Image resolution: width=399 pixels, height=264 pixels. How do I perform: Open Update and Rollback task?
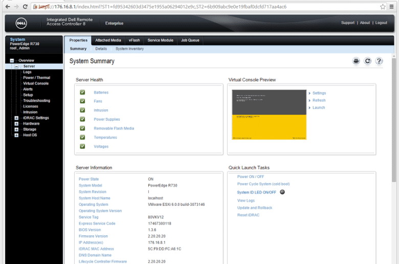click(255, 208)
